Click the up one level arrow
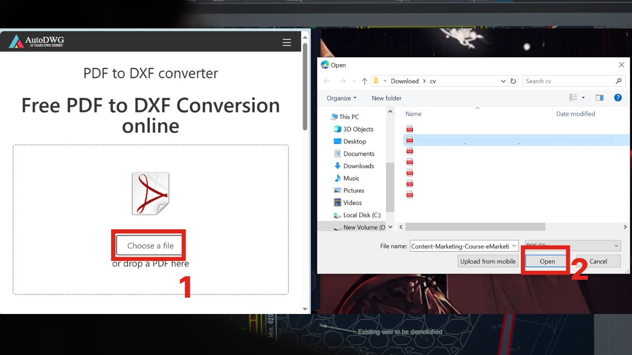Screen dimensions: 632x355 pyautogui.click(x=364, y=80)
